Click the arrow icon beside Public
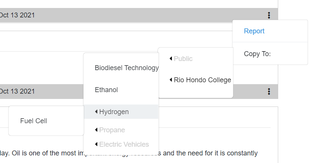 point(171,58)
